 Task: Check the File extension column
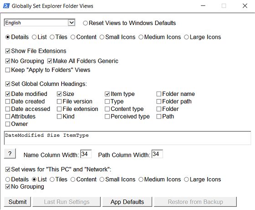click(59, 109)
